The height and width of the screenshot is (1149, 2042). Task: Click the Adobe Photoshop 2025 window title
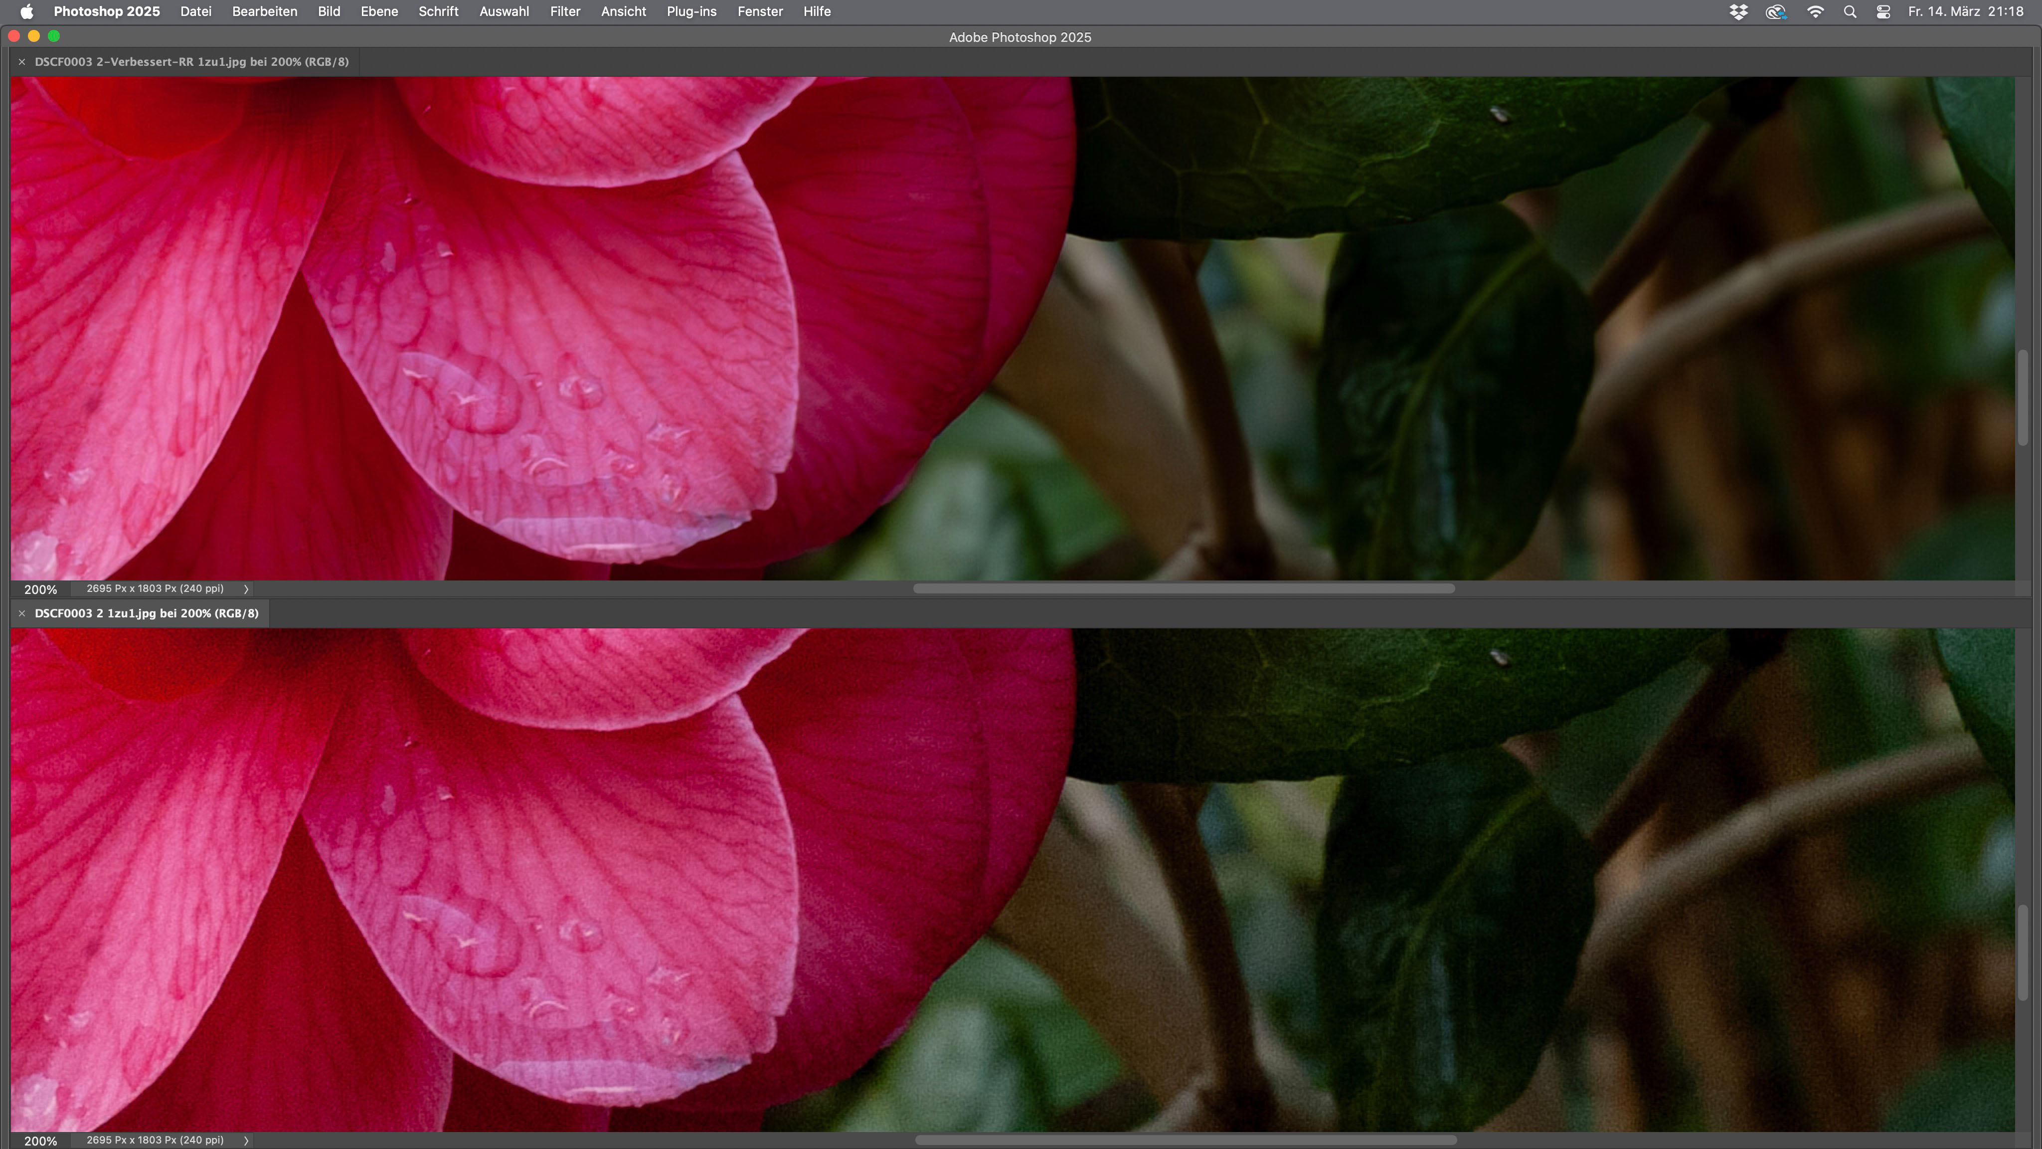click(1020, 37)
